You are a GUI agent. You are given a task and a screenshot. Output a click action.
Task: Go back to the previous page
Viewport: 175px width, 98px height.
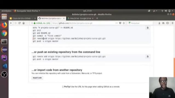[x=11, y=23]
